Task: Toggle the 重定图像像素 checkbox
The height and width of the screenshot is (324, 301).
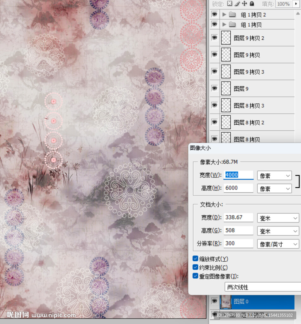Action: pos(195,276)
